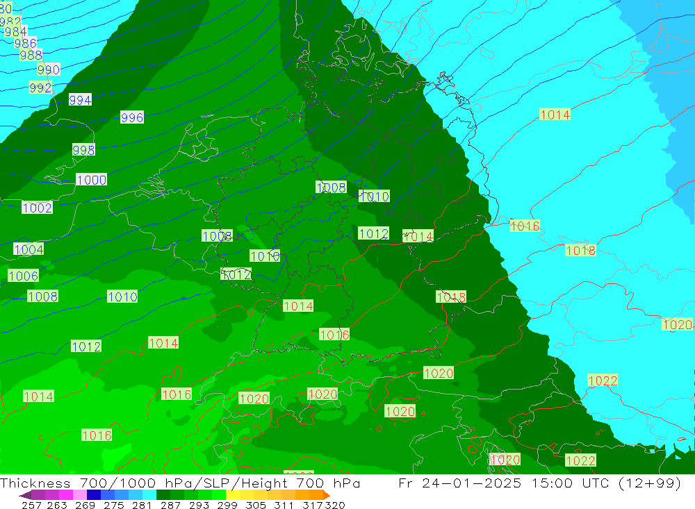This screenshot has width=695, height=509.
Task: Click the 990 pressure contour label
Action: (49, 69)
